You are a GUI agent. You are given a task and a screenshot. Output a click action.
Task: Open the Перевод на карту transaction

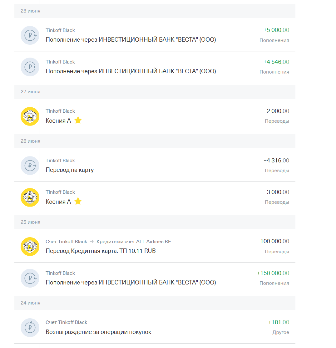[70, 170]
